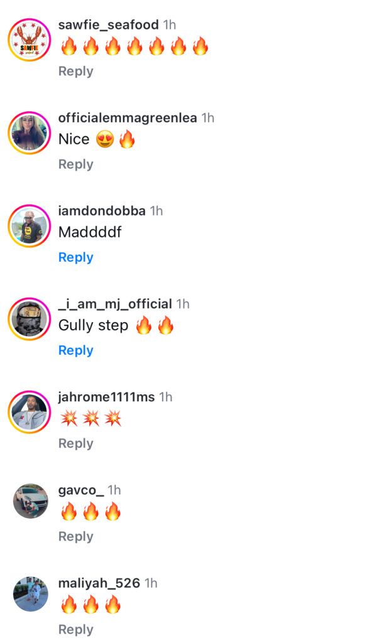Reply to the 'Maddddf' comment
The image size is (372, 643).
[x=75, y=257]
